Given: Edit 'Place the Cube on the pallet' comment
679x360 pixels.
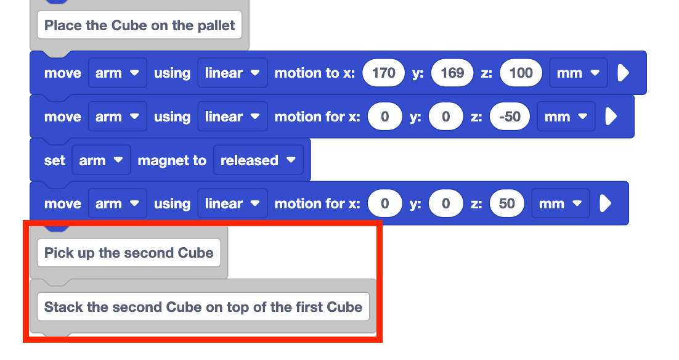Looking at the screenshot, I should coord(140,26).
